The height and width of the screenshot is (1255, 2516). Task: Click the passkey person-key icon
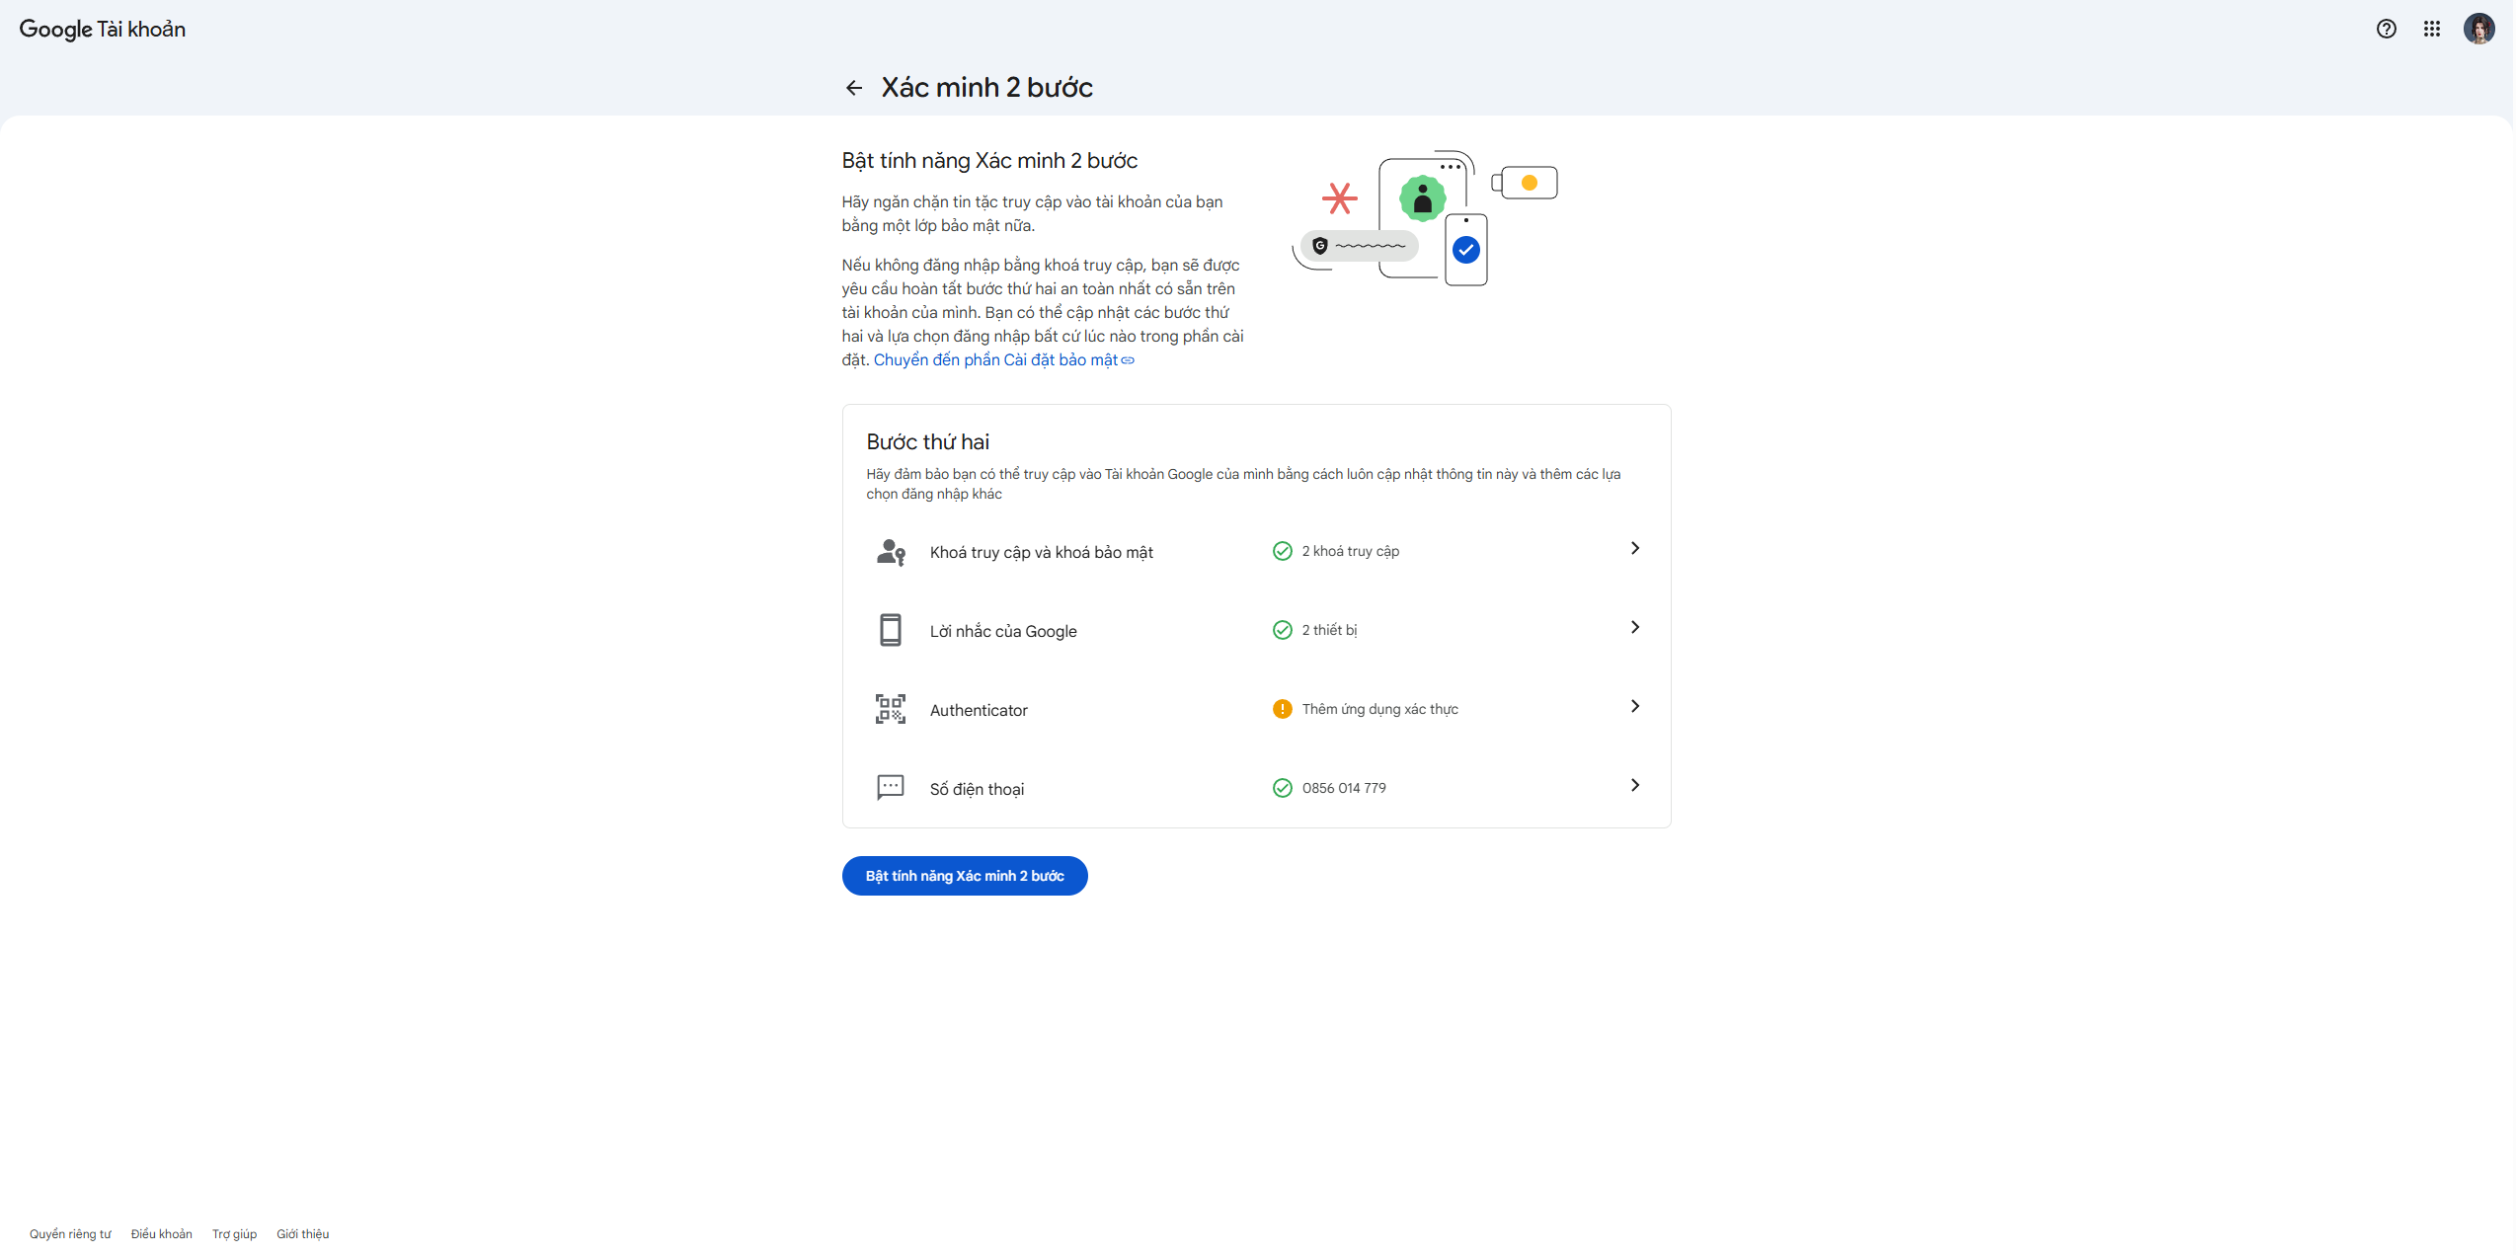891,552
